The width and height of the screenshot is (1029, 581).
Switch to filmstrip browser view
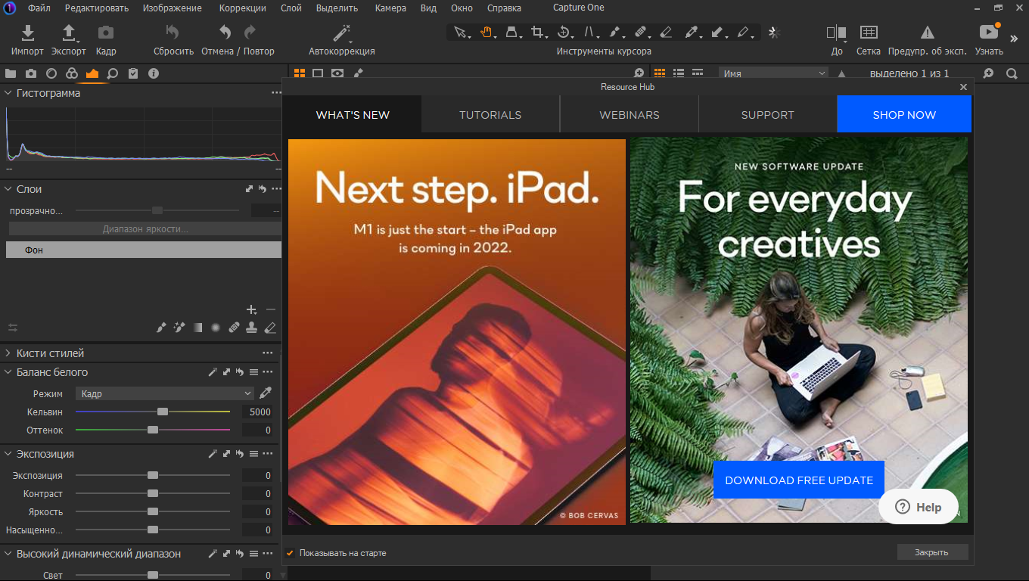click(698, 73)
